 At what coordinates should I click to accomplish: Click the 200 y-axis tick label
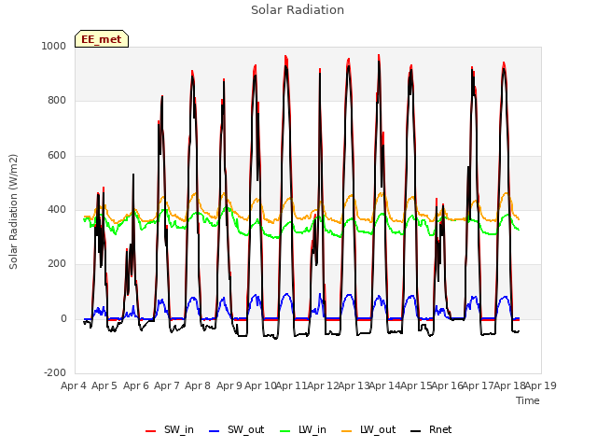[57, 263]
